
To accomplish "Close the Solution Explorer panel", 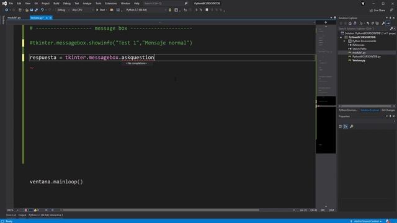I will [394, 18].
